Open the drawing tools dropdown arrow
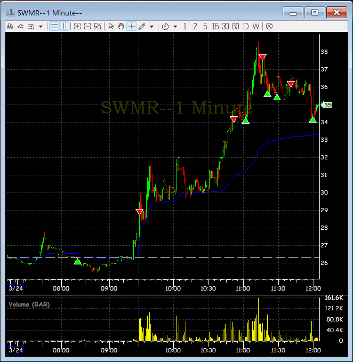 coord(151,27)
